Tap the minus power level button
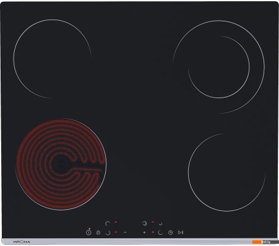Viewport: 279px width, 246px height. 125,232
